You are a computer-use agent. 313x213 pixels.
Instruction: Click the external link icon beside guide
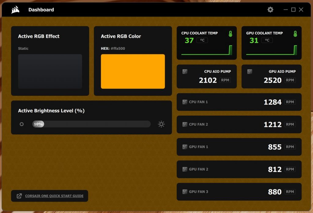pyautogui.click(x=19, y=196)
